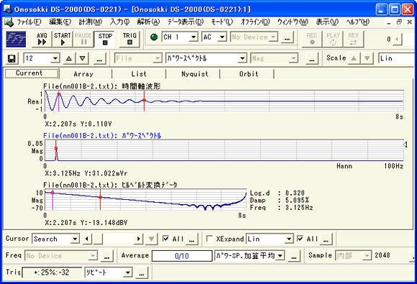Open the AC coupling dropdown
The width and height of the screenshot is (417, 284).
coord(222,37)
